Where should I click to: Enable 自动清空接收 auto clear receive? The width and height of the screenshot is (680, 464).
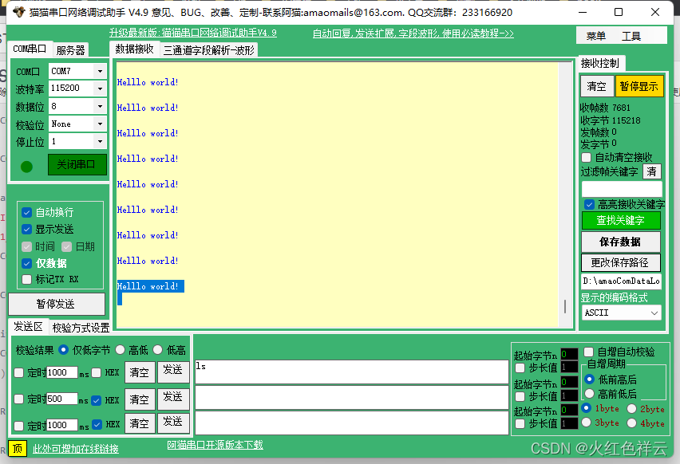(x=587, y=157)
